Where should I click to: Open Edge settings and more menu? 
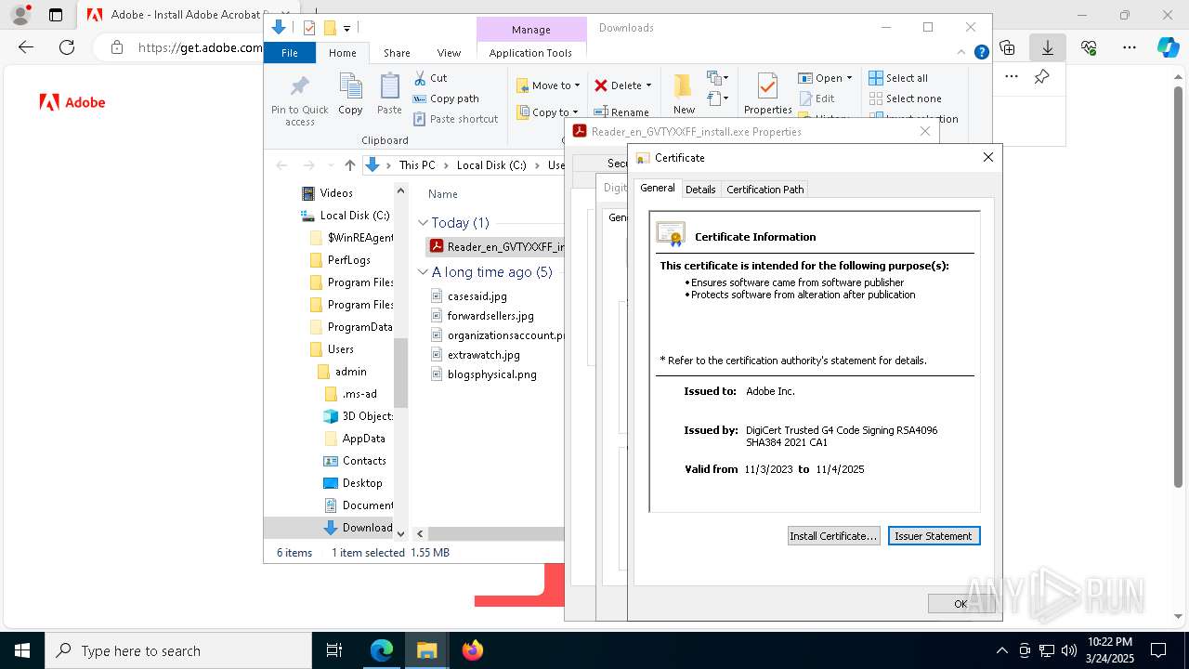[1130, 47]
